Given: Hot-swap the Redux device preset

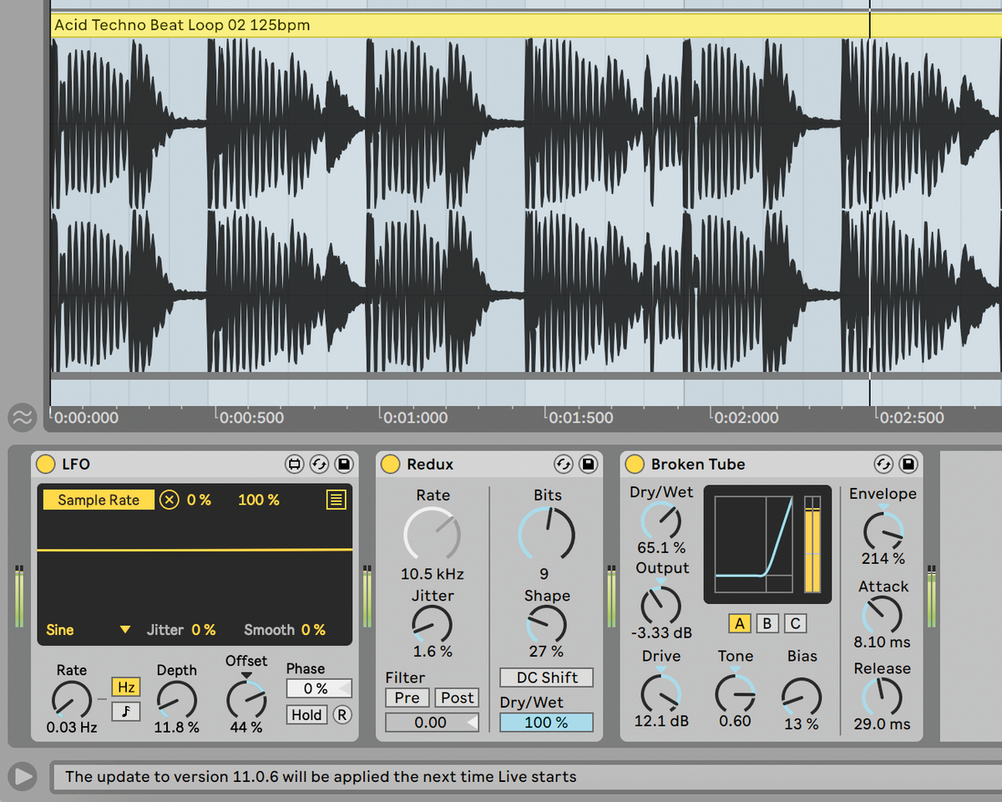Looking at the screenshot, I should tap(564, 464).
